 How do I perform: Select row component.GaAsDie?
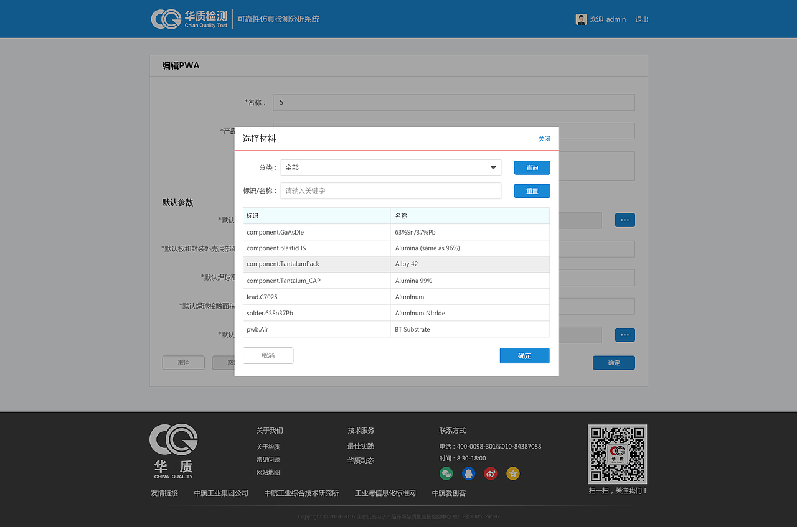pyautogui.click(x=397, y=232)
